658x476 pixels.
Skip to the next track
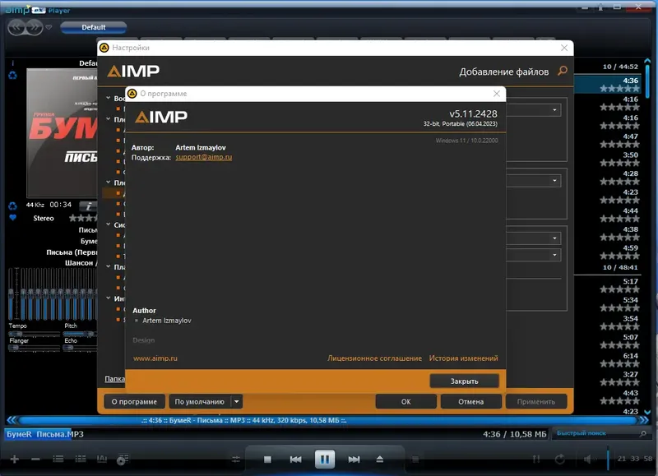[x=354, y=459]
